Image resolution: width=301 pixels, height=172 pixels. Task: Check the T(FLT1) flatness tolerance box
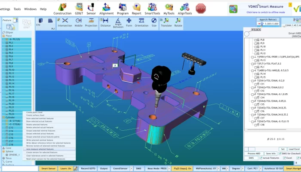tap(252, 64)
